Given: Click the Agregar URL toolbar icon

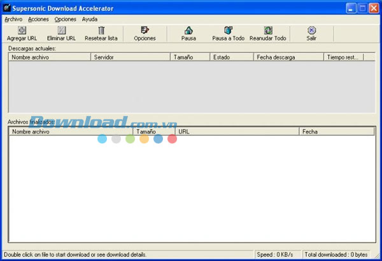Looking at the screenshot, I should click(x=22, y=30).
